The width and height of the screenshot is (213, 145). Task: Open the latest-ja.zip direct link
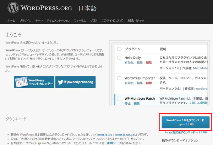pyautogui.click(x=104, y=135)
